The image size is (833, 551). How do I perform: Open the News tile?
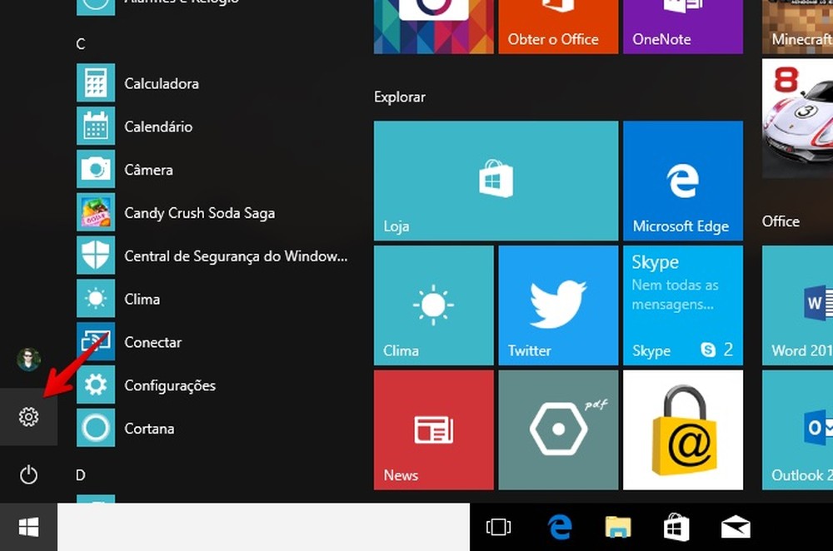click(x=433, y=430)
